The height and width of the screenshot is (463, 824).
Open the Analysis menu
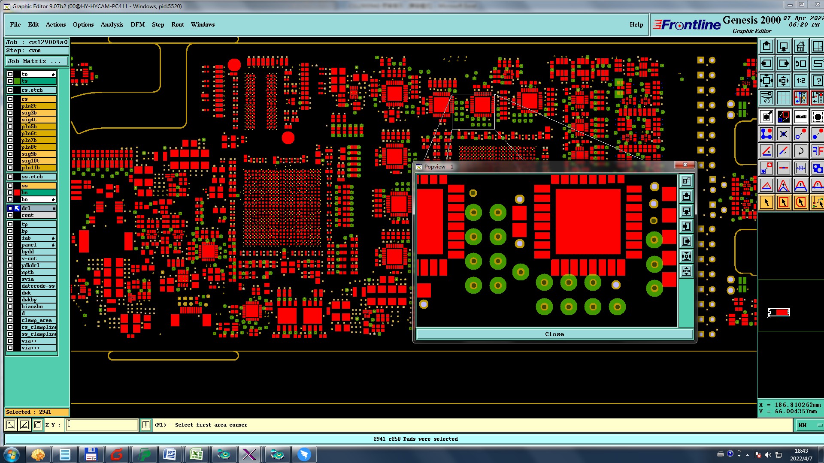click(112, 24)
